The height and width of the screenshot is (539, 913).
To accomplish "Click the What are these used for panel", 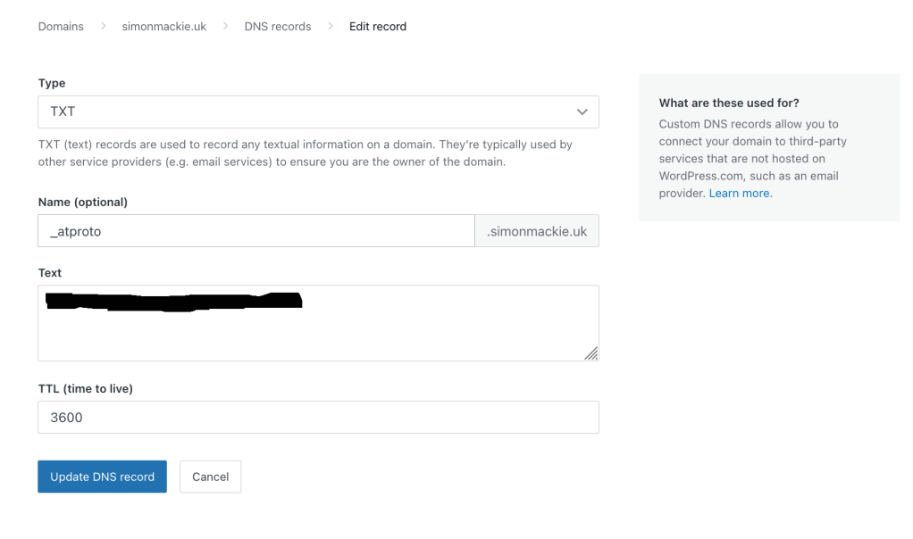I will pyautogui.click(x=768, y=147).
